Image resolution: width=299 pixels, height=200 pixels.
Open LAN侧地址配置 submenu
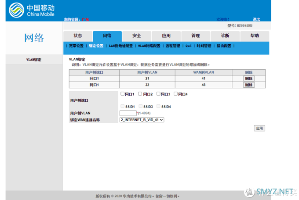(121, 46)
